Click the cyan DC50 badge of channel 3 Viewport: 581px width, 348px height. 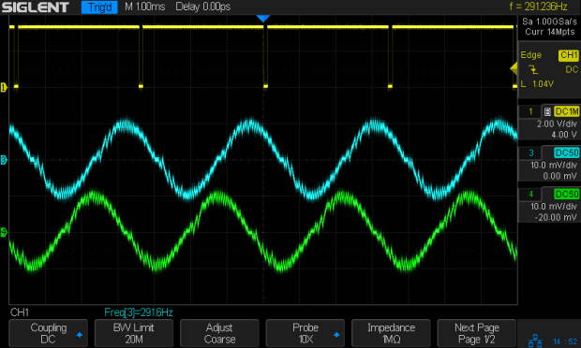pyautogui.click(x=567, y=152)
